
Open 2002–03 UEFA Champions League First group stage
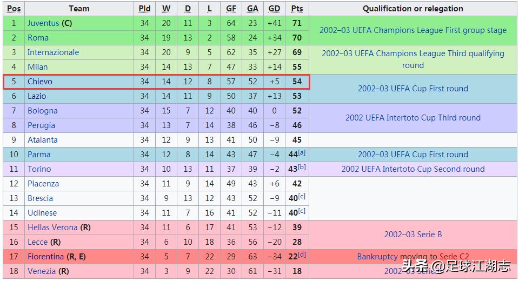point(413,30)
